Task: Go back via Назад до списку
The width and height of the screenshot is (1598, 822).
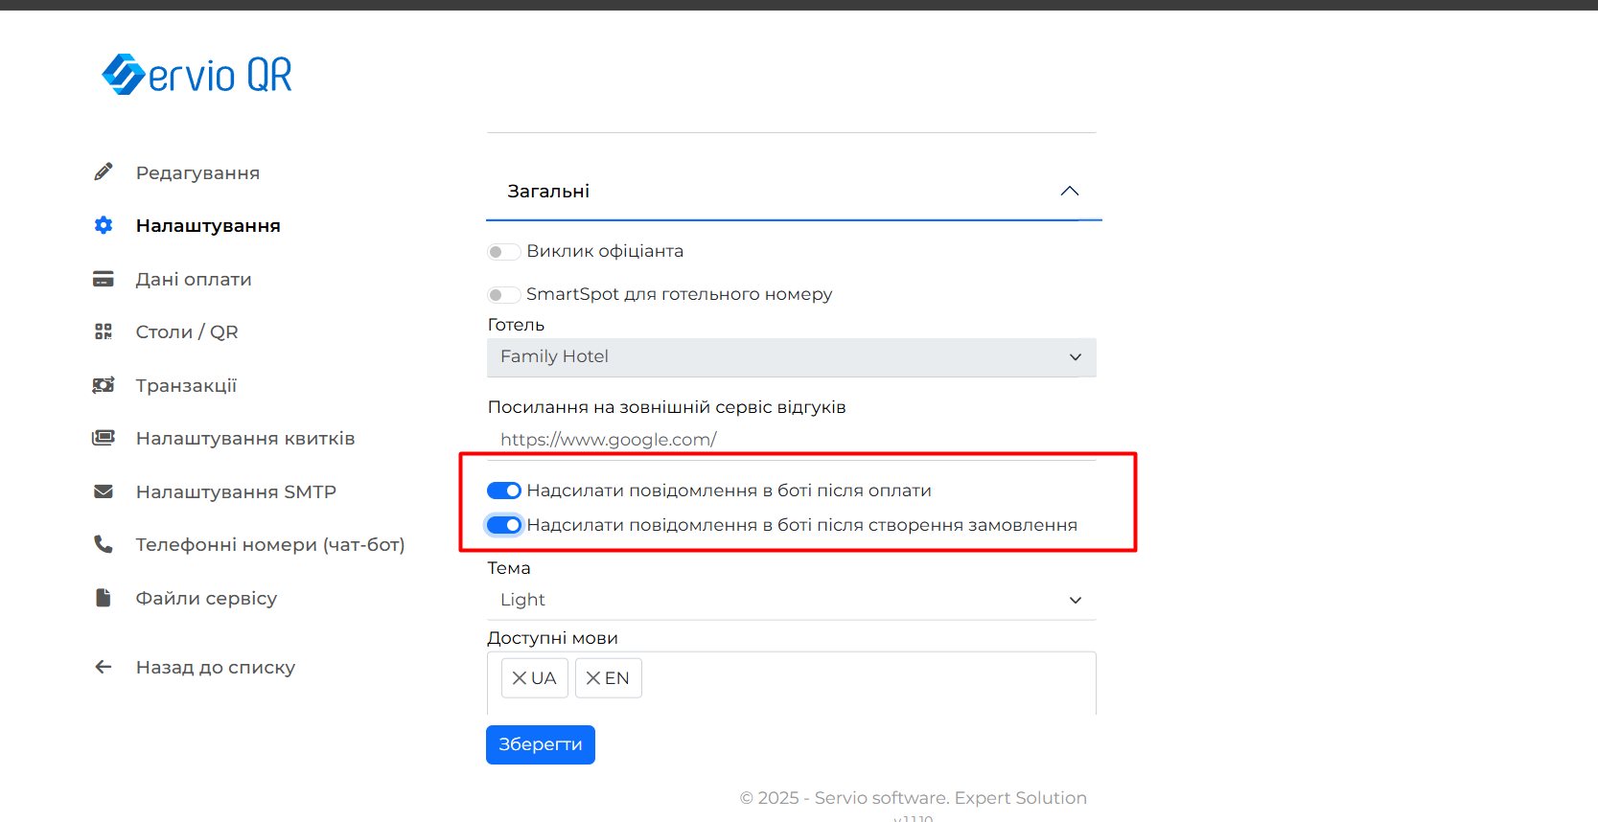Action: 215,668
